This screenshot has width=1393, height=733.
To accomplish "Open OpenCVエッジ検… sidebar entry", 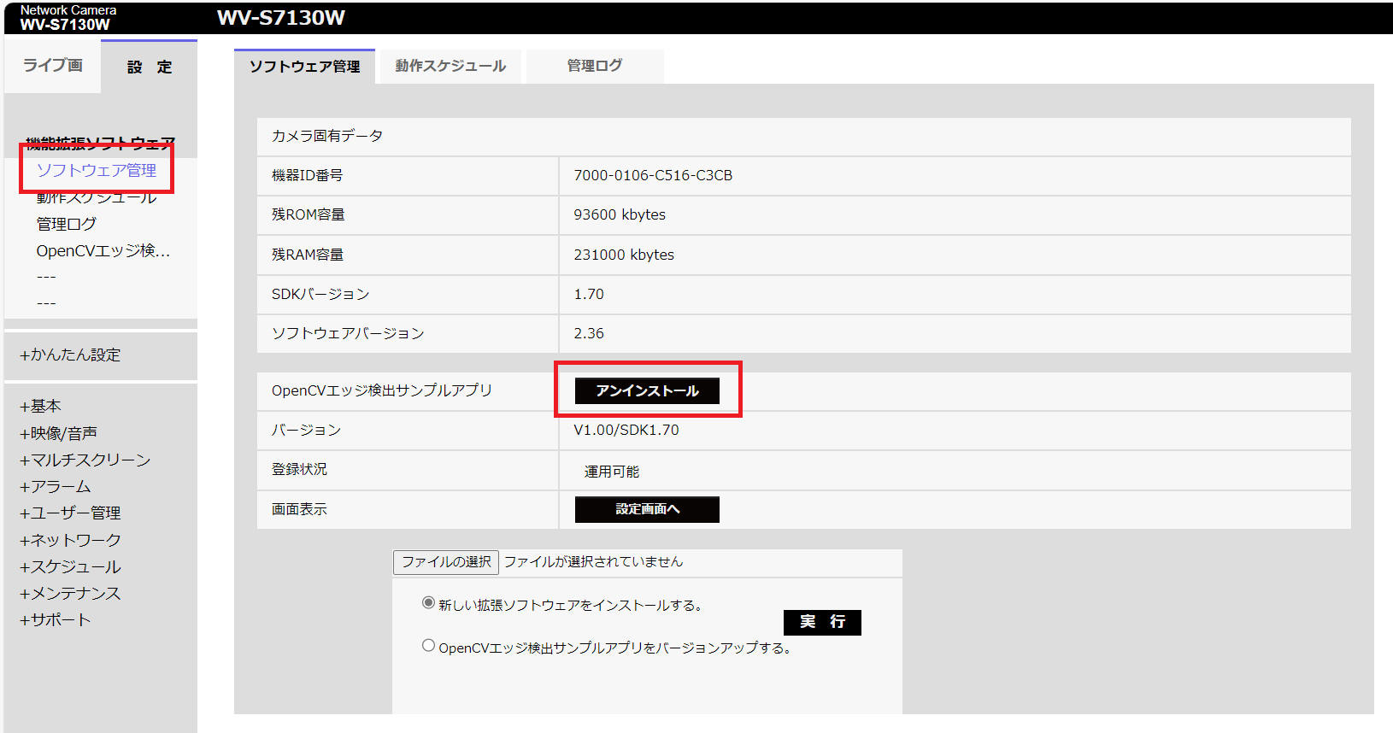I will 103,250.
